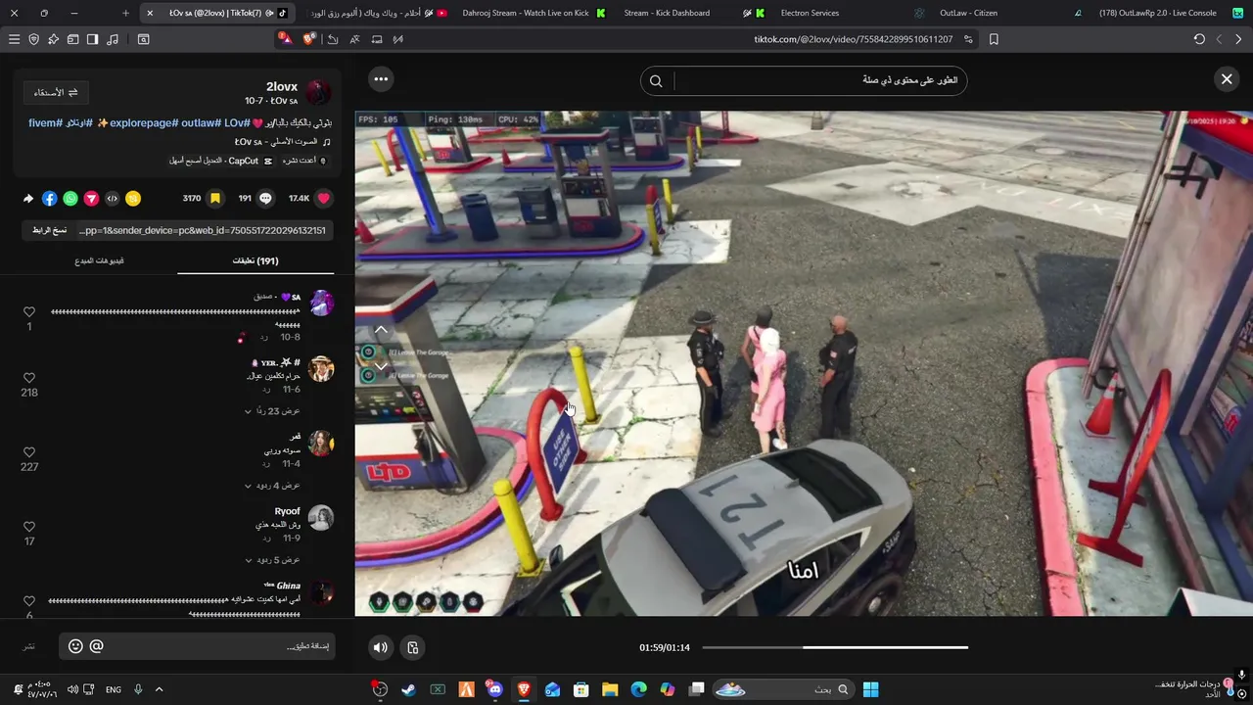
Task: Toggle the follow button for 2lovx
Action: point(57,92)
